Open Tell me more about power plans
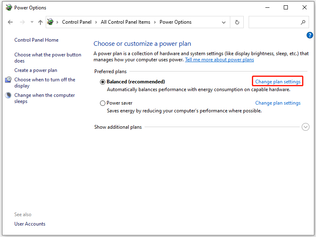 click(220, 60)
